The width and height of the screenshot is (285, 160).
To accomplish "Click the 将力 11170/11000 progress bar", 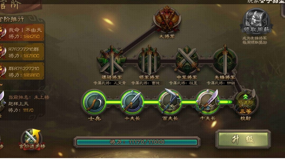I will (x=137, y=142).
